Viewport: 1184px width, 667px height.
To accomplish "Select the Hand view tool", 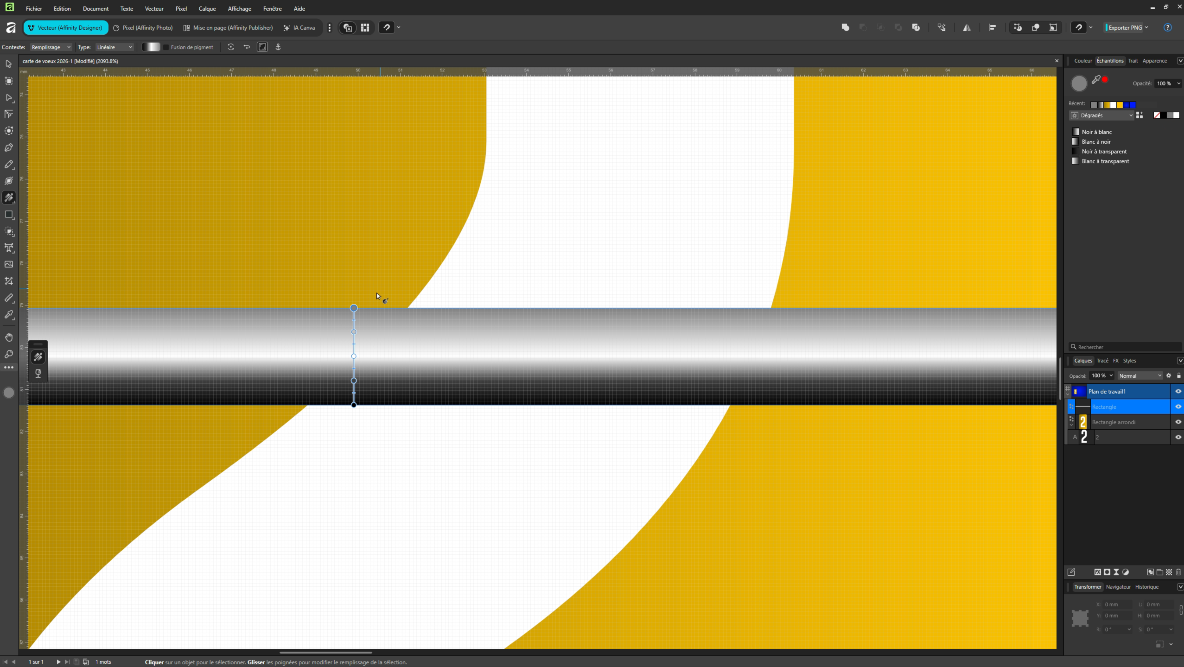I will point(8,337).
